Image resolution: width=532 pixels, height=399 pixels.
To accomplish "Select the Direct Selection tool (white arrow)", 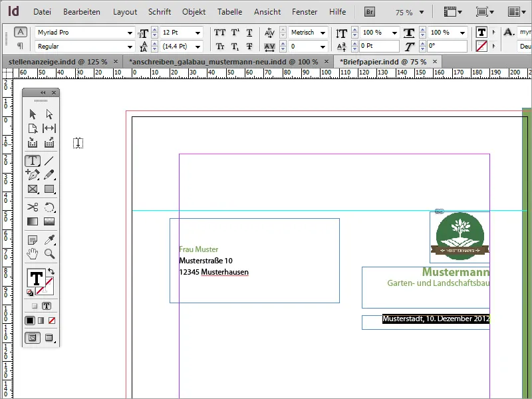I will pyautogui.click(x=49, y=114).
